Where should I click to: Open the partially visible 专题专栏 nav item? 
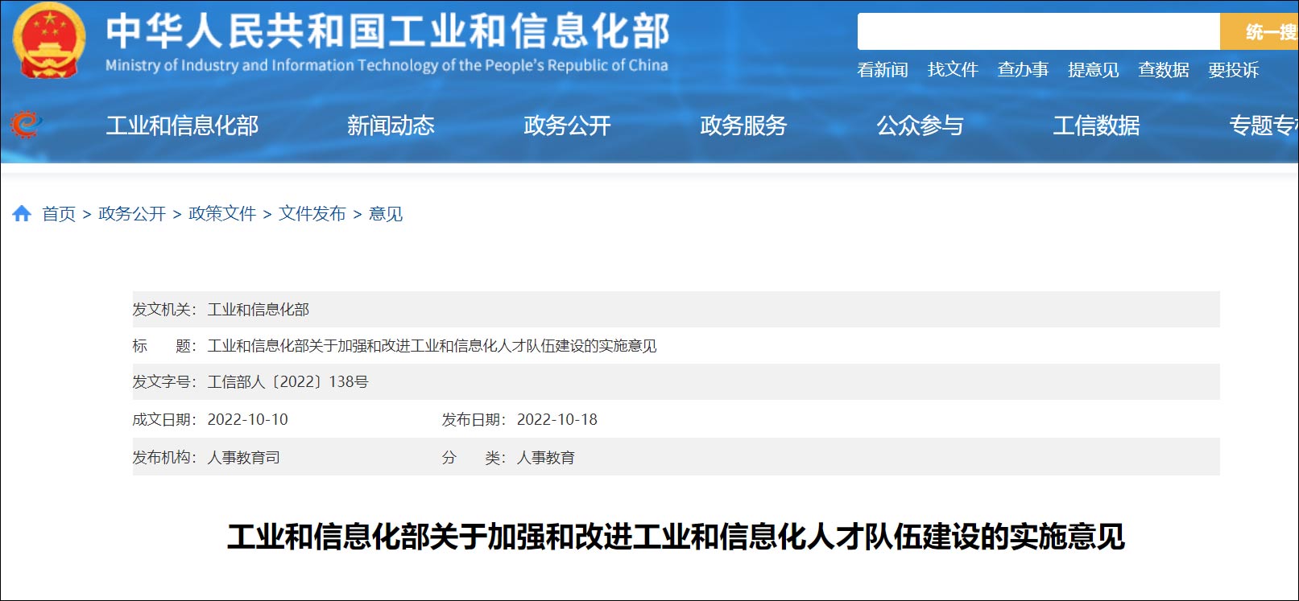(1264, 126)
